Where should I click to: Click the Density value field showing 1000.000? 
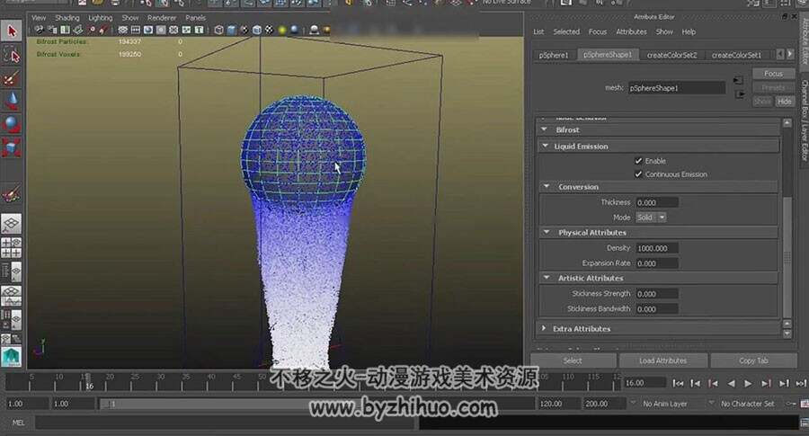[x=657, y=248]
